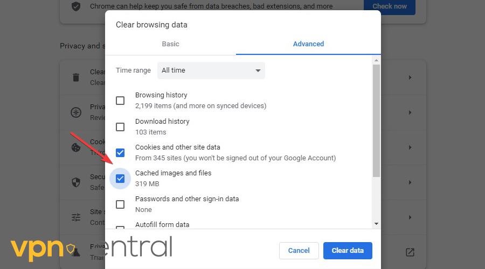Click the dialog scrollbar up arrow

[376, 60]
